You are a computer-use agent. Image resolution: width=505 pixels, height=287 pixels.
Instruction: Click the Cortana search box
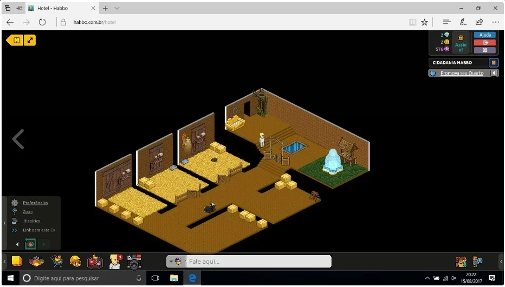(83, 278)
